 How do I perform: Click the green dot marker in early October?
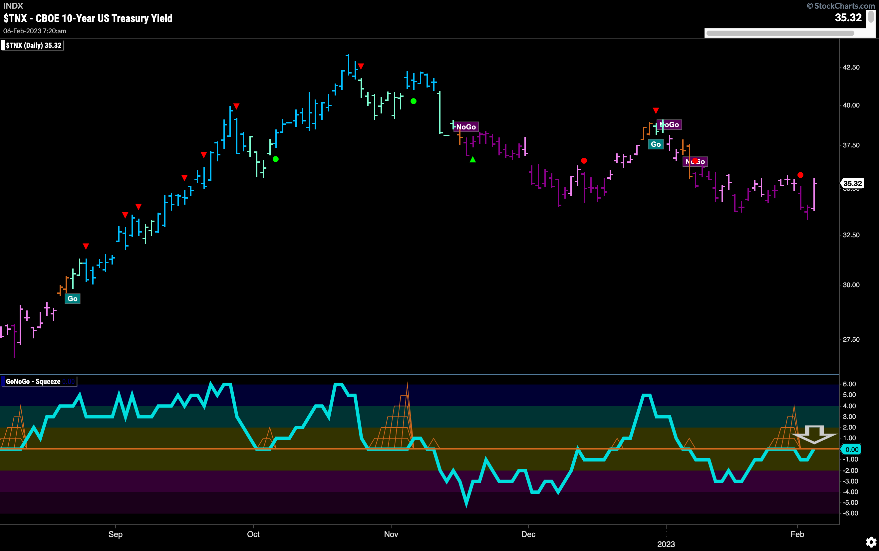point(276,159)
